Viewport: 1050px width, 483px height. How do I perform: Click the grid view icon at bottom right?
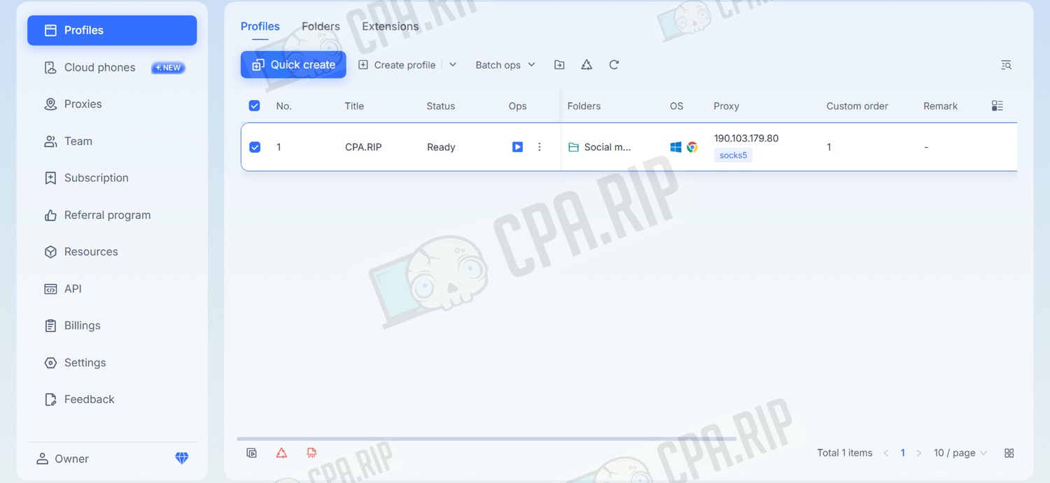1009,453
